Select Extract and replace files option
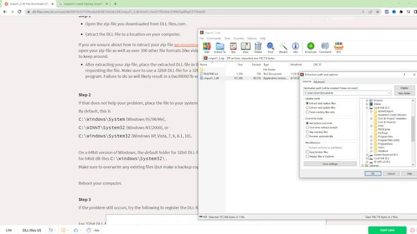 [307, 103]
